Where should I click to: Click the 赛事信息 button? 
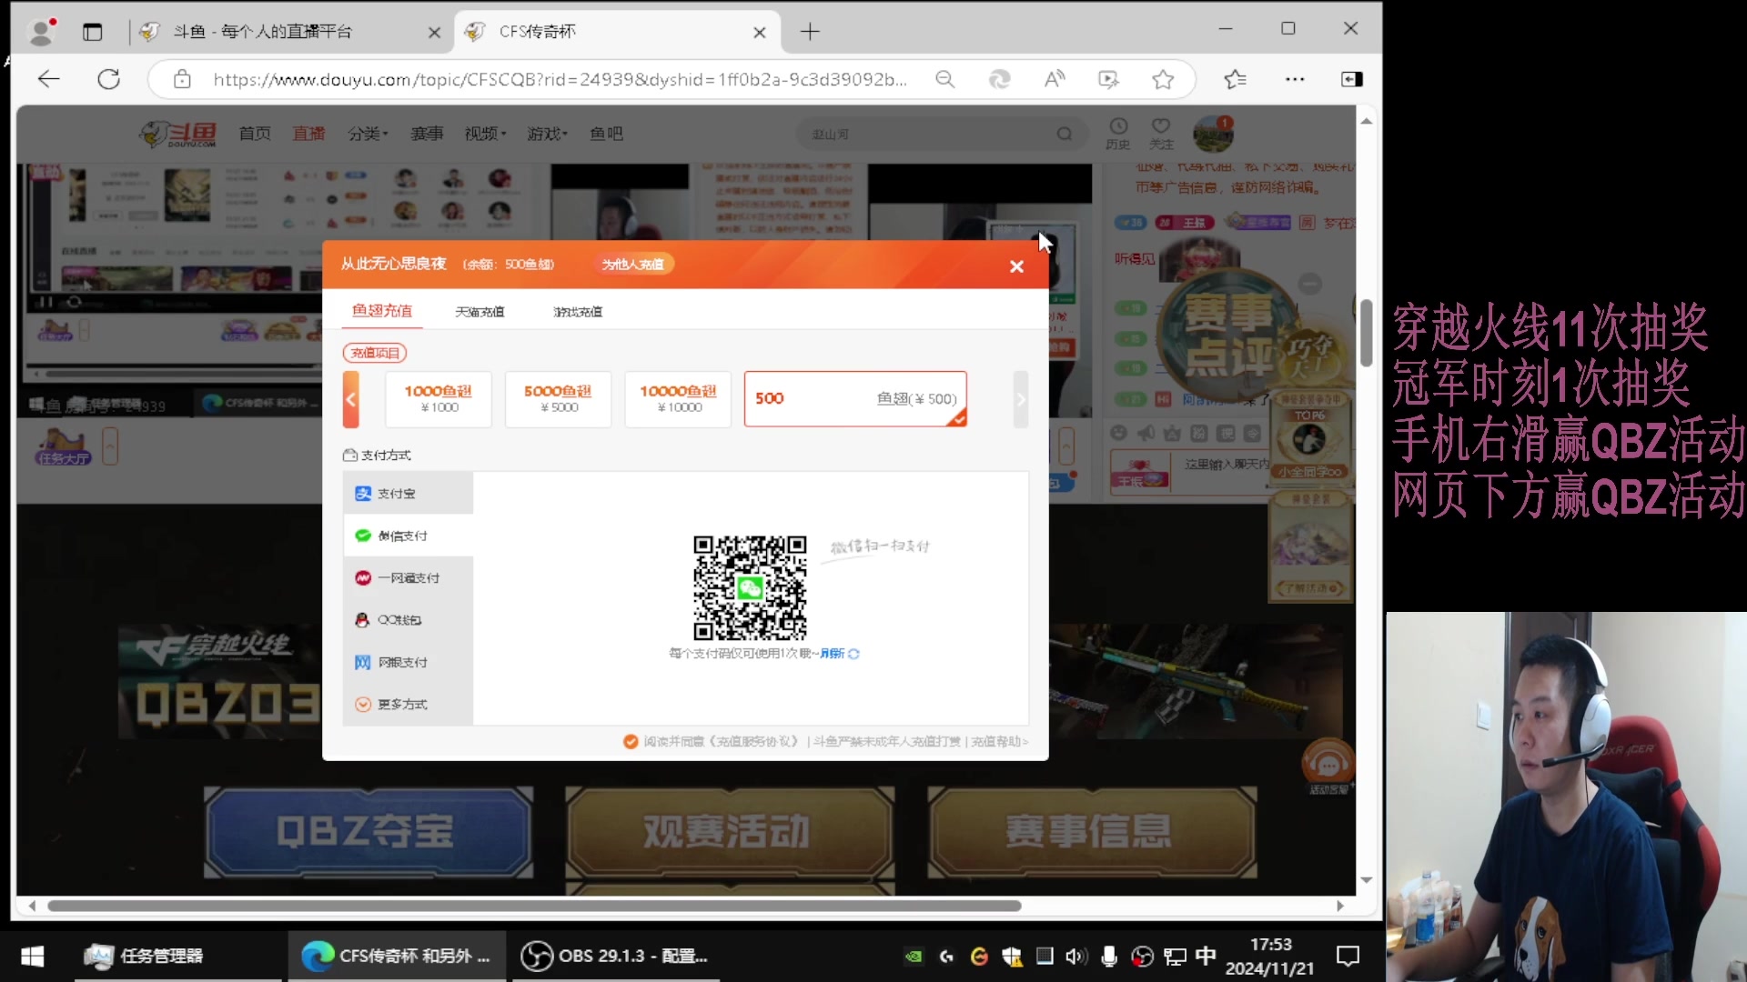tap(1091, 832)
